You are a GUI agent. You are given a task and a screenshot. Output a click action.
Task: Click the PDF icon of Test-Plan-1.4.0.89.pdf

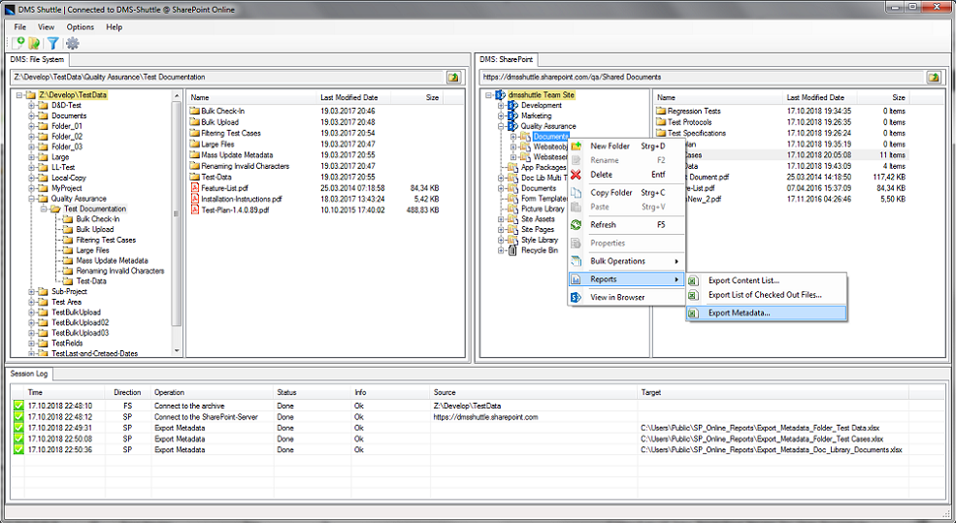click(x=195, y=210)
